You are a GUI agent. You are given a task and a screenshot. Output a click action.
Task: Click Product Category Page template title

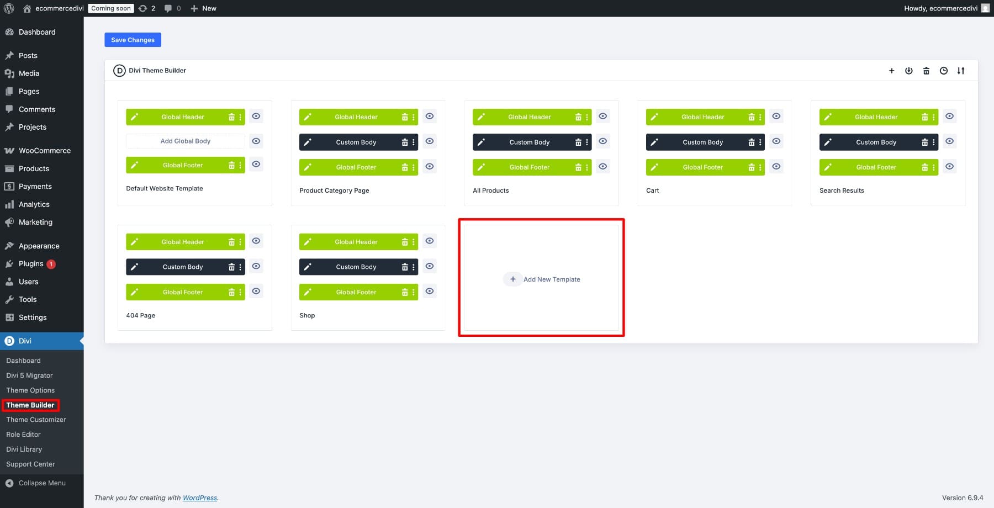coord(334,190)
